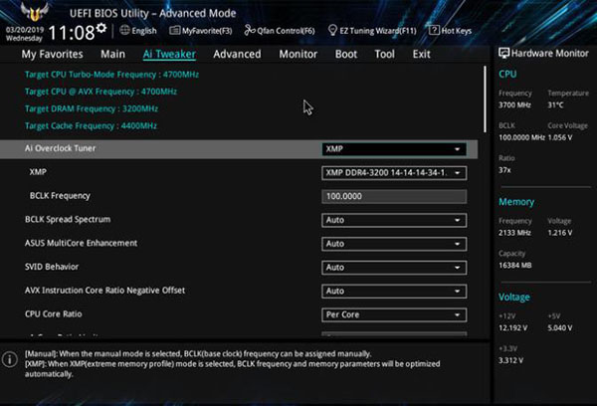Open ASUS MultiCore Enhancement dropdown
This screenshot has width=597, height=406.
pyautogui.click(x=394, y=244)
